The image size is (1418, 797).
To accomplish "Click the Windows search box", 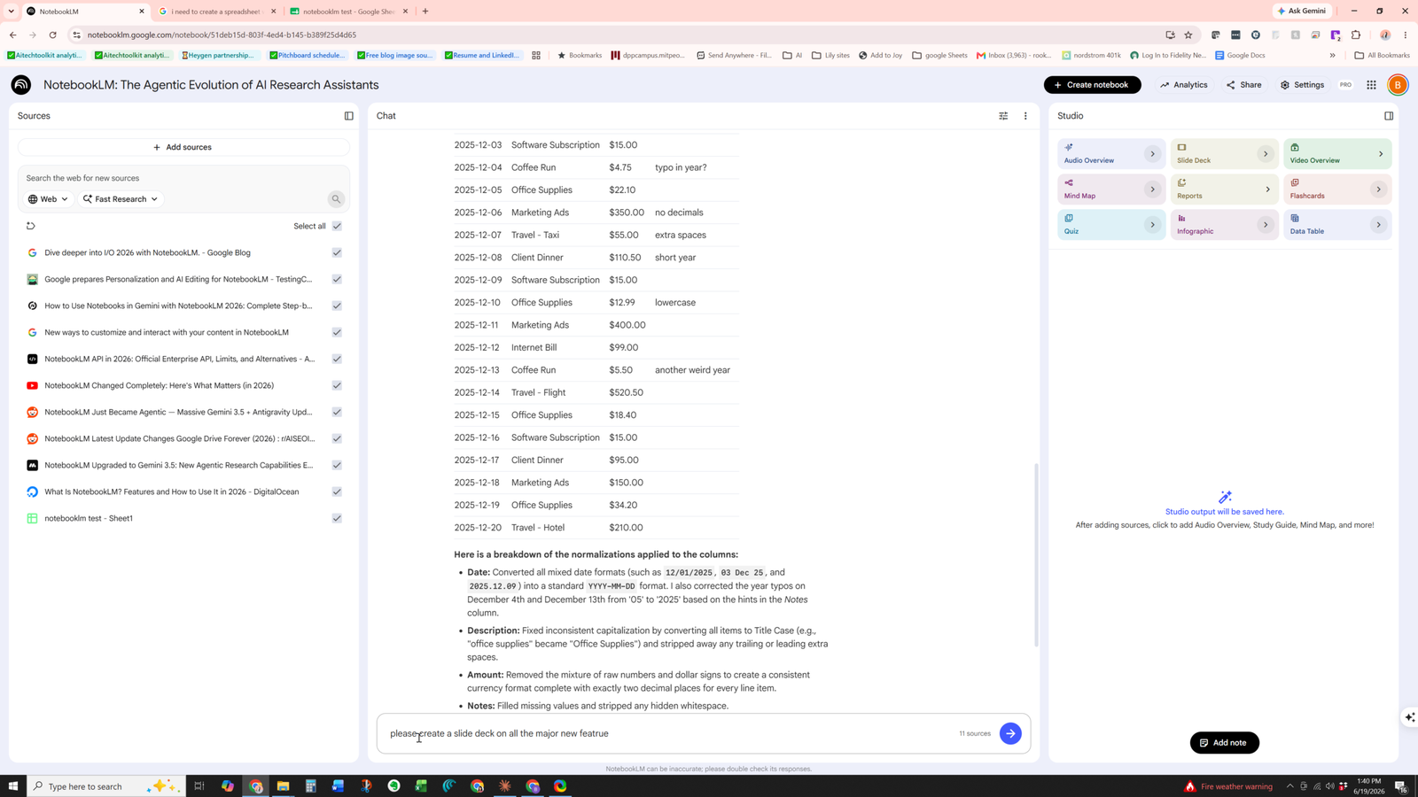I will 106,785.
